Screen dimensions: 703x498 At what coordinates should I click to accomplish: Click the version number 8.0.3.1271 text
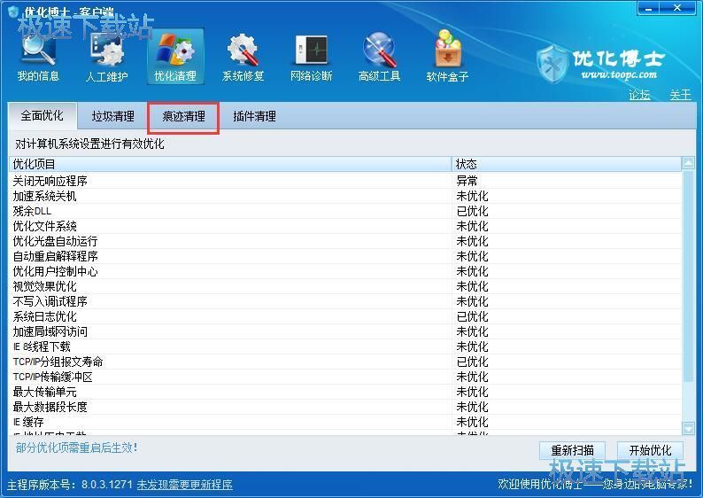[107, 485]
